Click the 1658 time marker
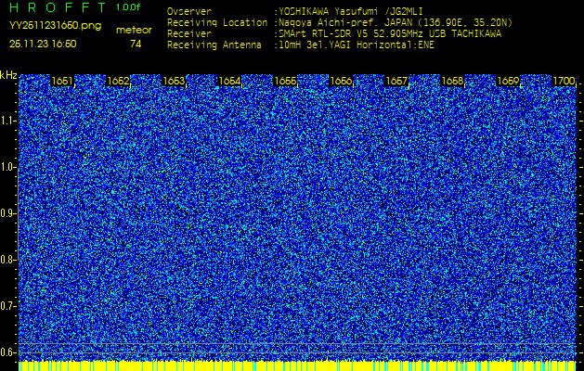Viewport: 584px width, 371px height. [x=452, y=81]
